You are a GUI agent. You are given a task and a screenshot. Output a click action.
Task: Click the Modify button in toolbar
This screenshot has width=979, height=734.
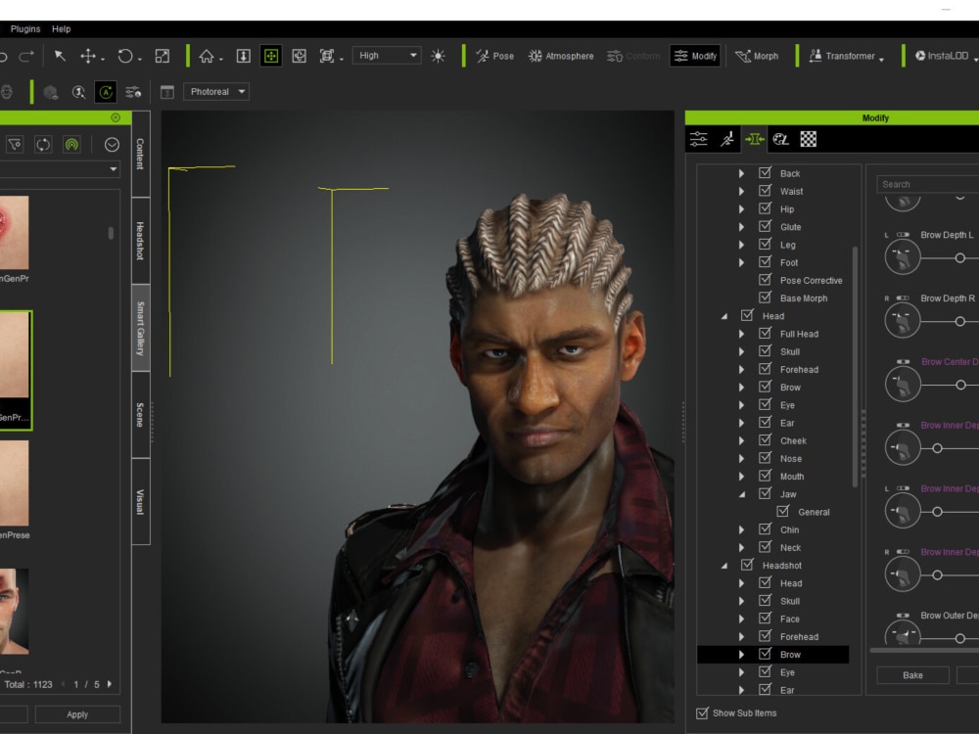click(x=695, y=56)
